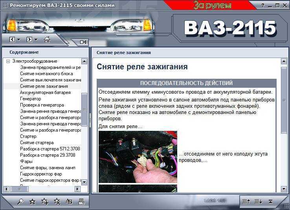Viewport: 290px width, 210px height.
Task: Collapse the Электрооборудование tree node
Action: [8, 61]
